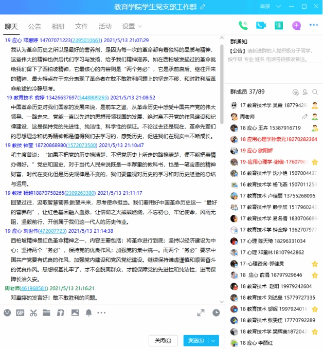Open the send options dropdown arrow

(x=213, y=340)
